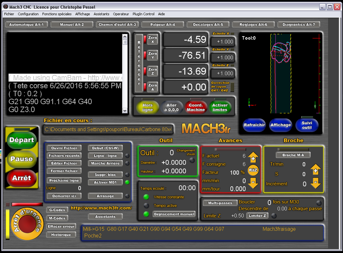Decrease feed rate with Avances minus arrow
343x253 pixels.
253,183
